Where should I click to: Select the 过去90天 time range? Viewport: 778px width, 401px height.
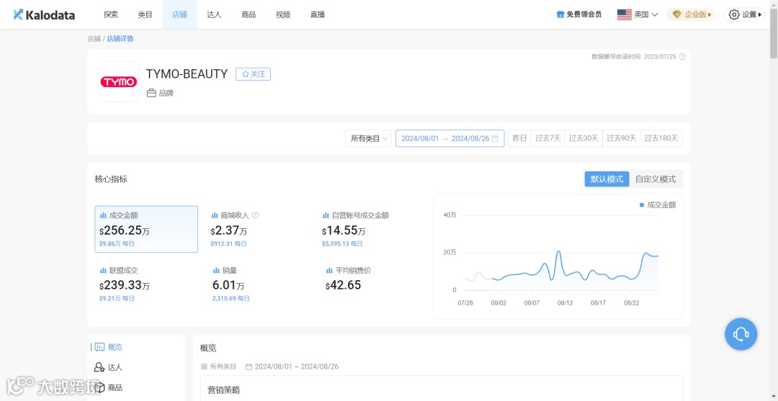(x=621, y=138)
